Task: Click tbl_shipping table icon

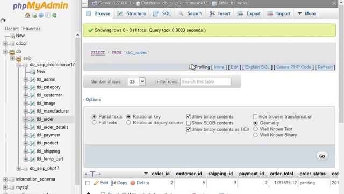Action: pyautogui.click(x=32, y=151)
